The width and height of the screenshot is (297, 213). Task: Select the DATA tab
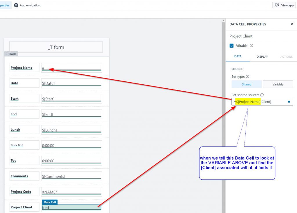(238, 57)
